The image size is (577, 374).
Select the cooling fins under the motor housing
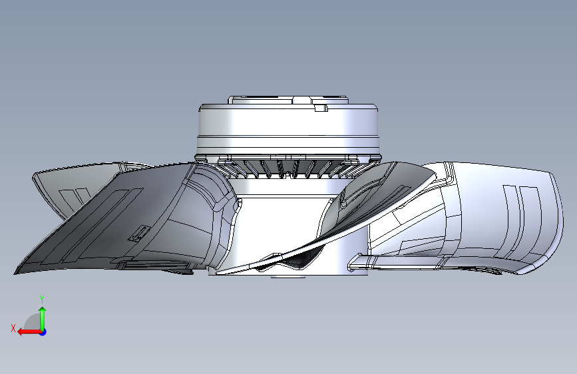288,168
